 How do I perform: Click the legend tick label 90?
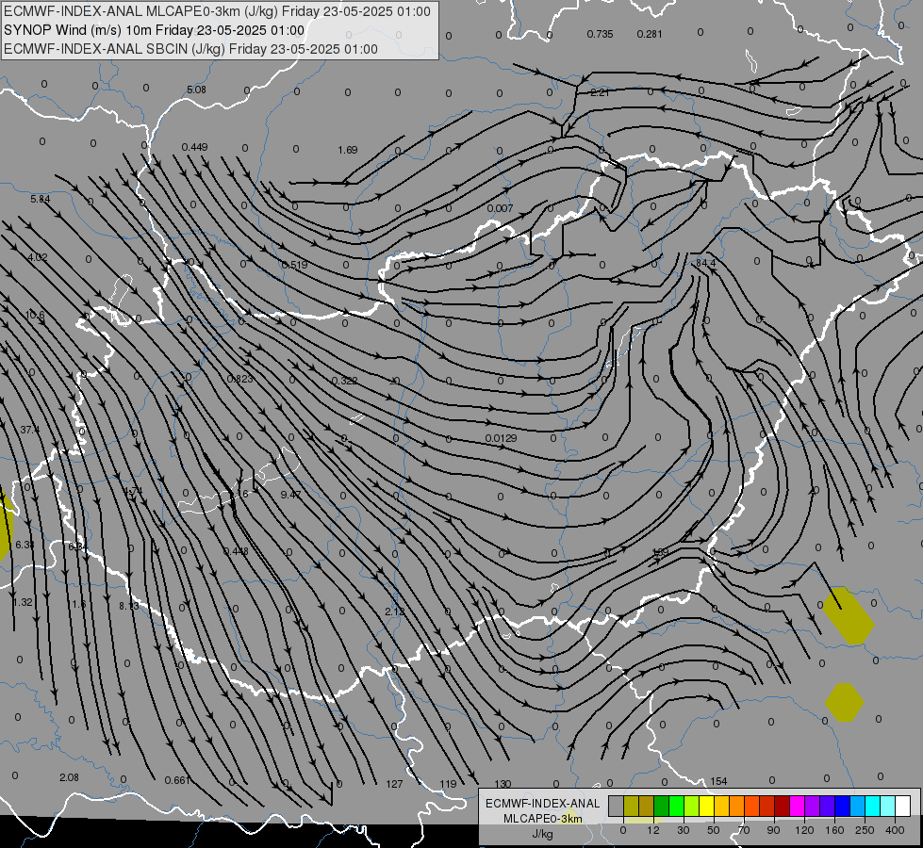[773, 830]
